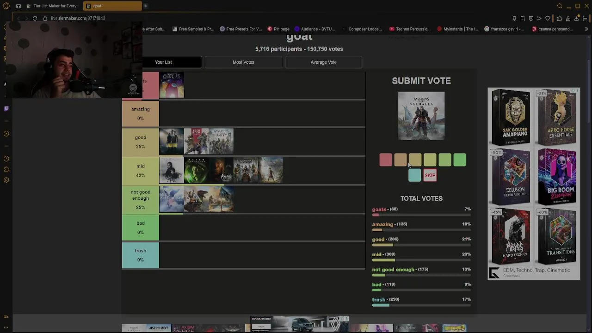This screenshot has height=333, width=592.
Task: Vote with the orange amazing swatch
Action: tap(401, 160)
